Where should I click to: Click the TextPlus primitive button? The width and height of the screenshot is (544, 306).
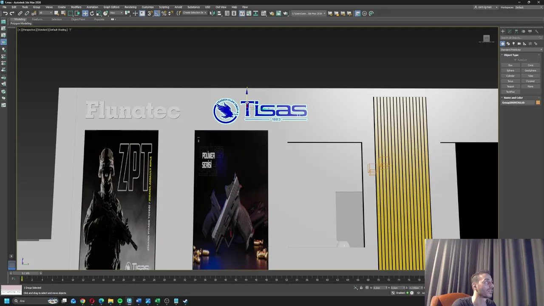(x=510, y=92)
